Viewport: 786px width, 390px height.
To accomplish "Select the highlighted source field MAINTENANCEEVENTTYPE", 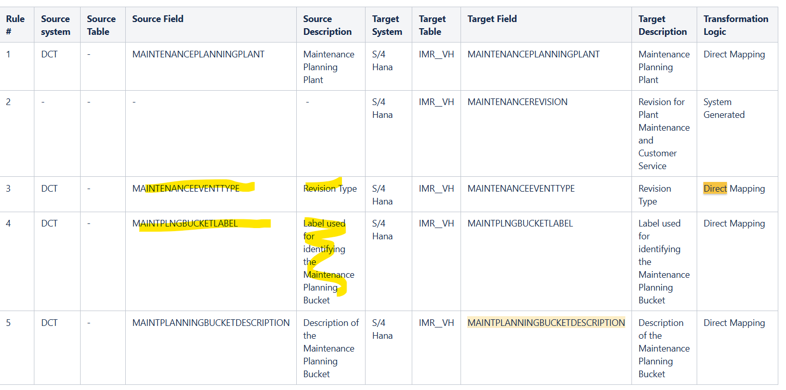I will [186, 189].
